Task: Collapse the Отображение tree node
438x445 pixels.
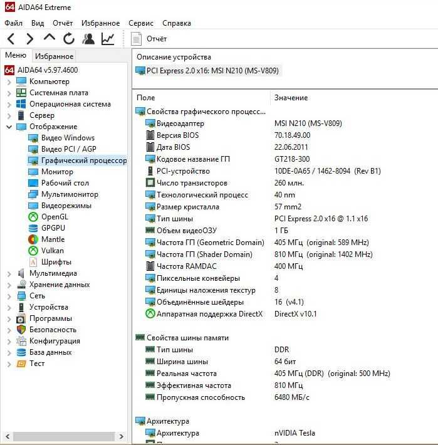Action: coord(9,127)
